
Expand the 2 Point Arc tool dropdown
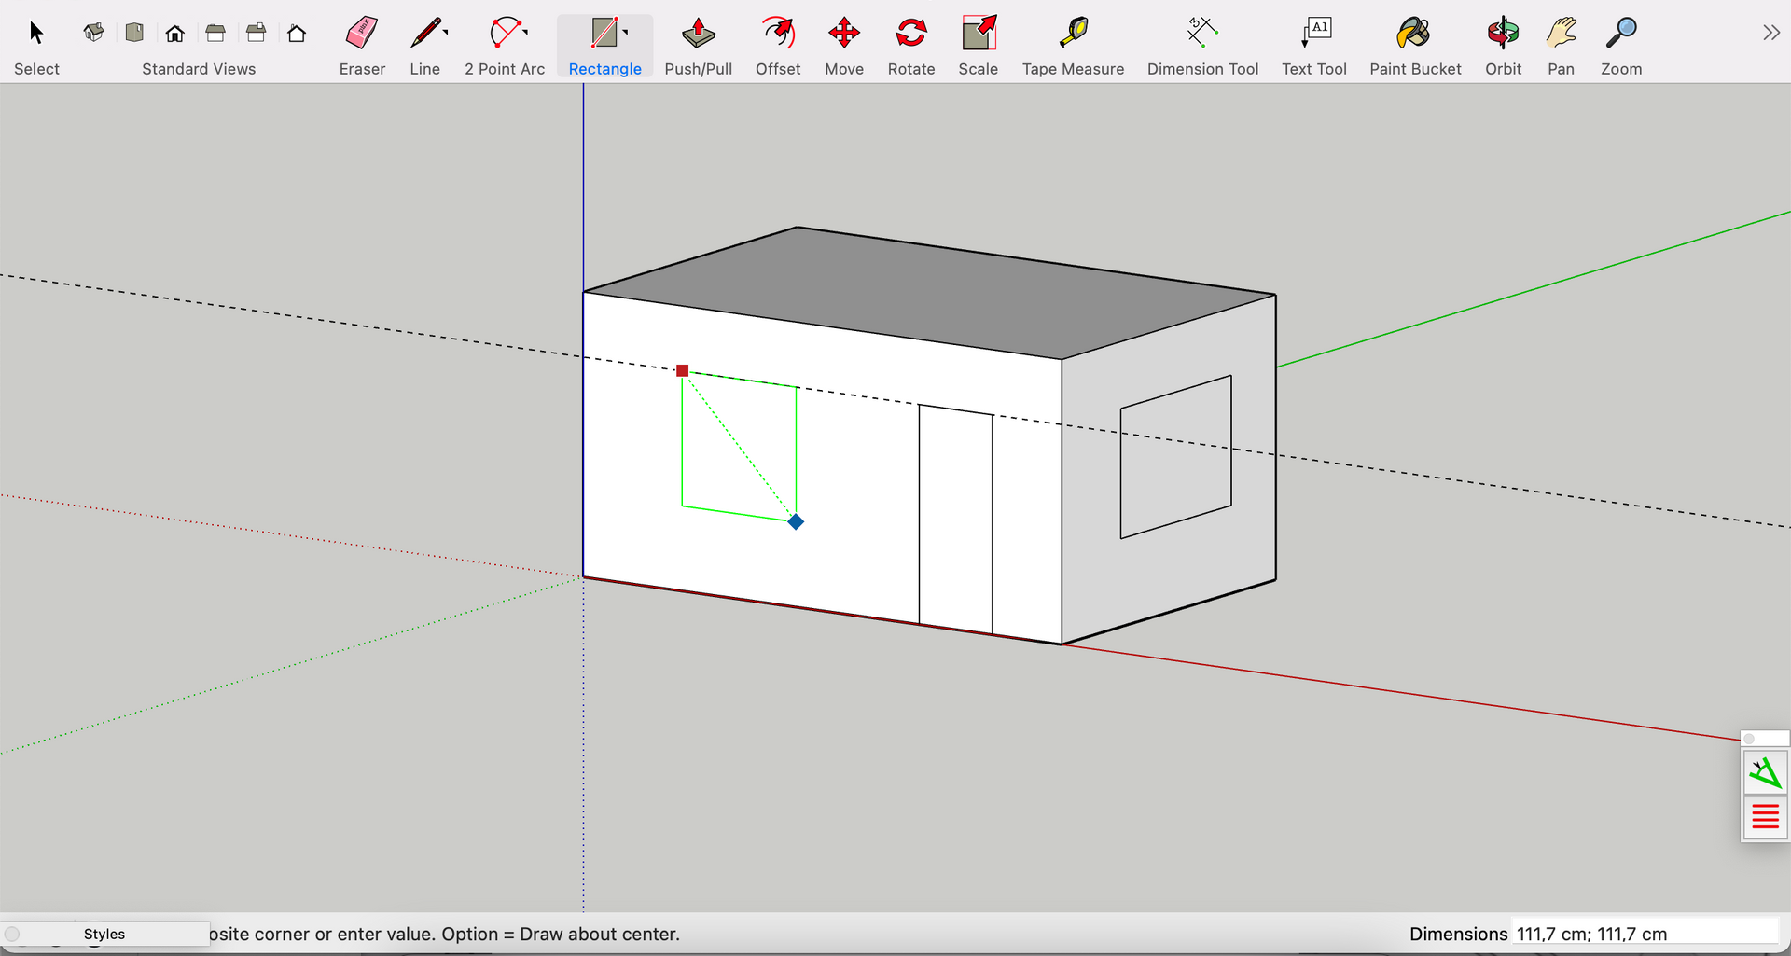[x=526, y=33]
